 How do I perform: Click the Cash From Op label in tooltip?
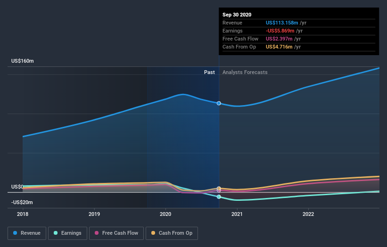[239, 47]
